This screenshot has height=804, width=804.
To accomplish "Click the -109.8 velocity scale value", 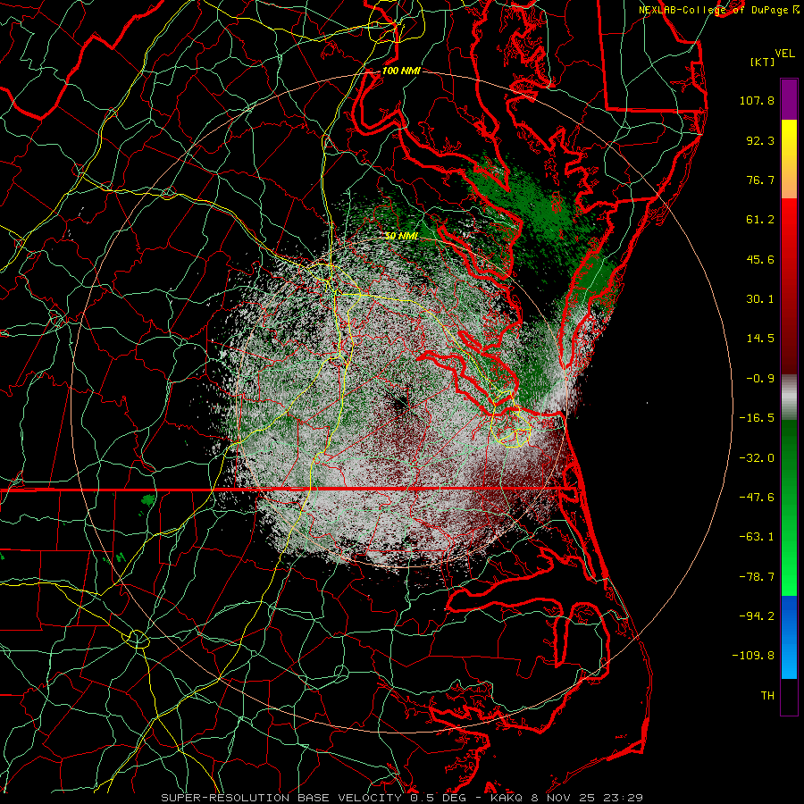I will pos(753,656).
